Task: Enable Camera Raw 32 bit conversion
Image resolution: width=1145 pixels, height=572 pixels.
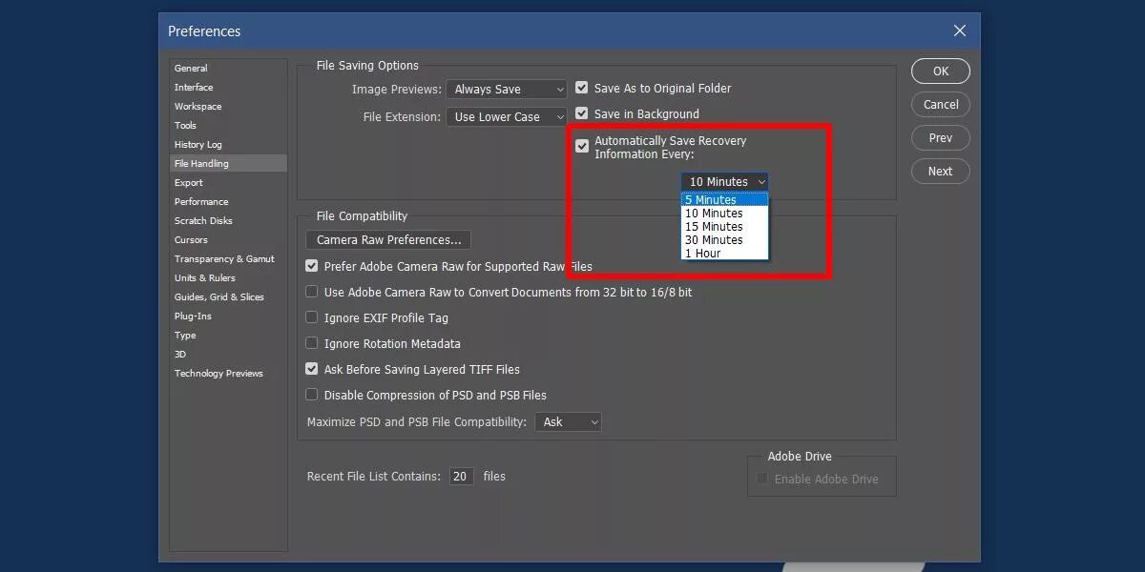Action: pyautogui.click(x=312, y=293)
